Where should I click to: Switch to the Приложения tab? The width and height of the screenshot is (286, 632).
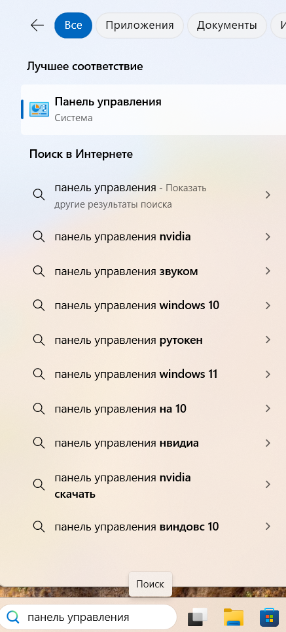[139, 26]
